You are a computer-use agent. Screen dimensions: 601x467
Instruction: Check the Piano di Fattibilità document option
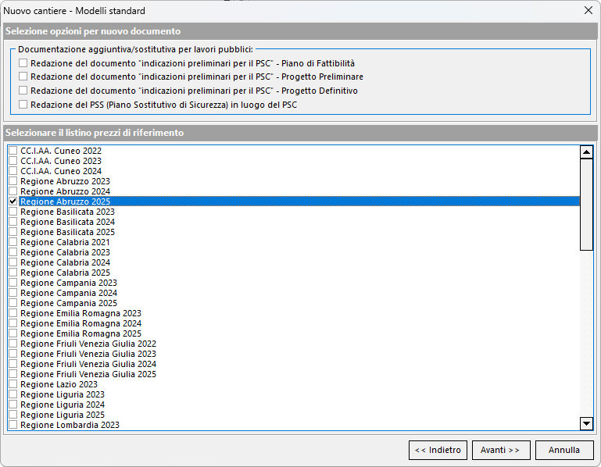coord(23,63)
